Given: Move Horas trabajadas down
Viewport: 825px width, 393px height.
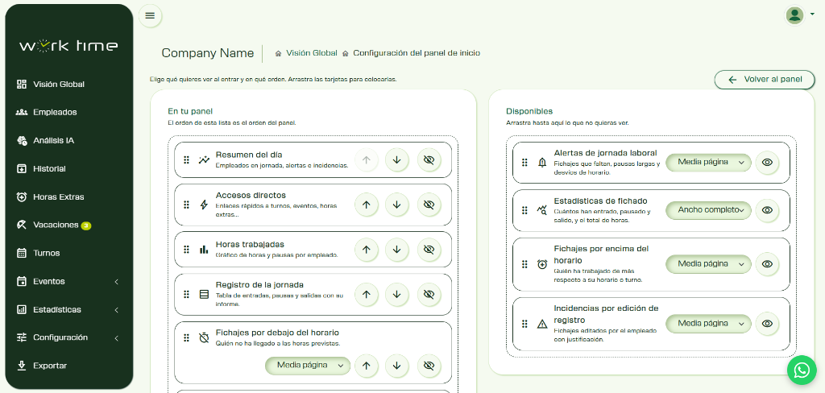Looking at the screenshot, I should click(x=397, y=250).
